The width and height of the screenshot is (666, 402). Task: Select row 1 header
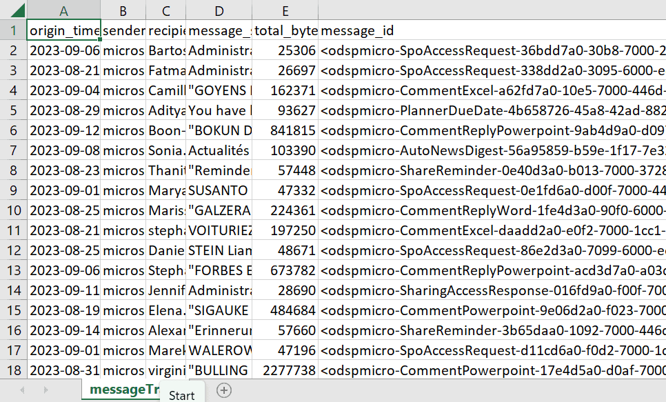tap(14, 32)
